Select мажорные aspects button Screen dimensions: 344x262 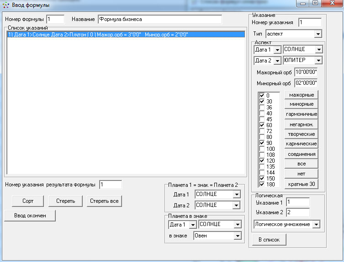pos(301,95)
